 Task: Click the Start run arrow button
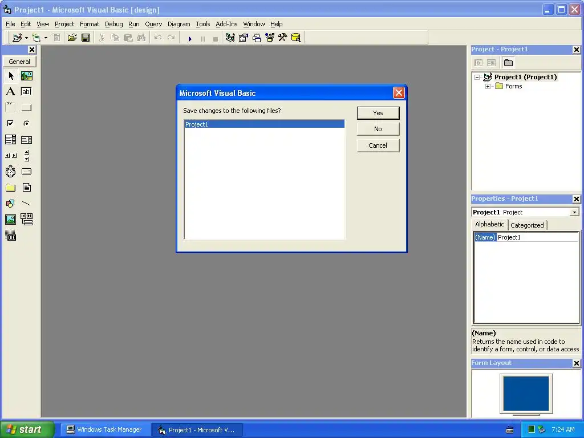coord(190,38)
